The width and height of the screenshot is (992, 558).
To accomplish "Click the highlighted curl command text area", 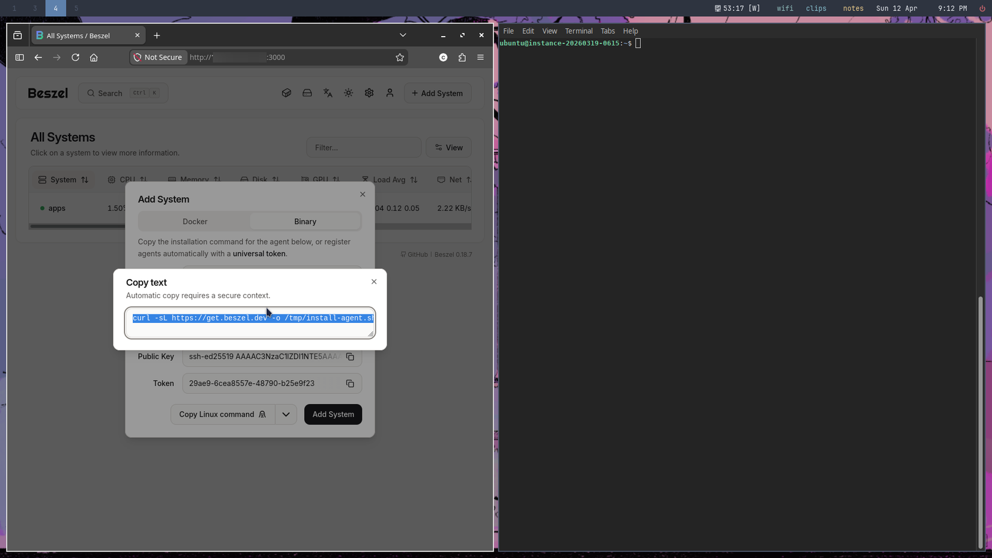I will tap(250, 323).
